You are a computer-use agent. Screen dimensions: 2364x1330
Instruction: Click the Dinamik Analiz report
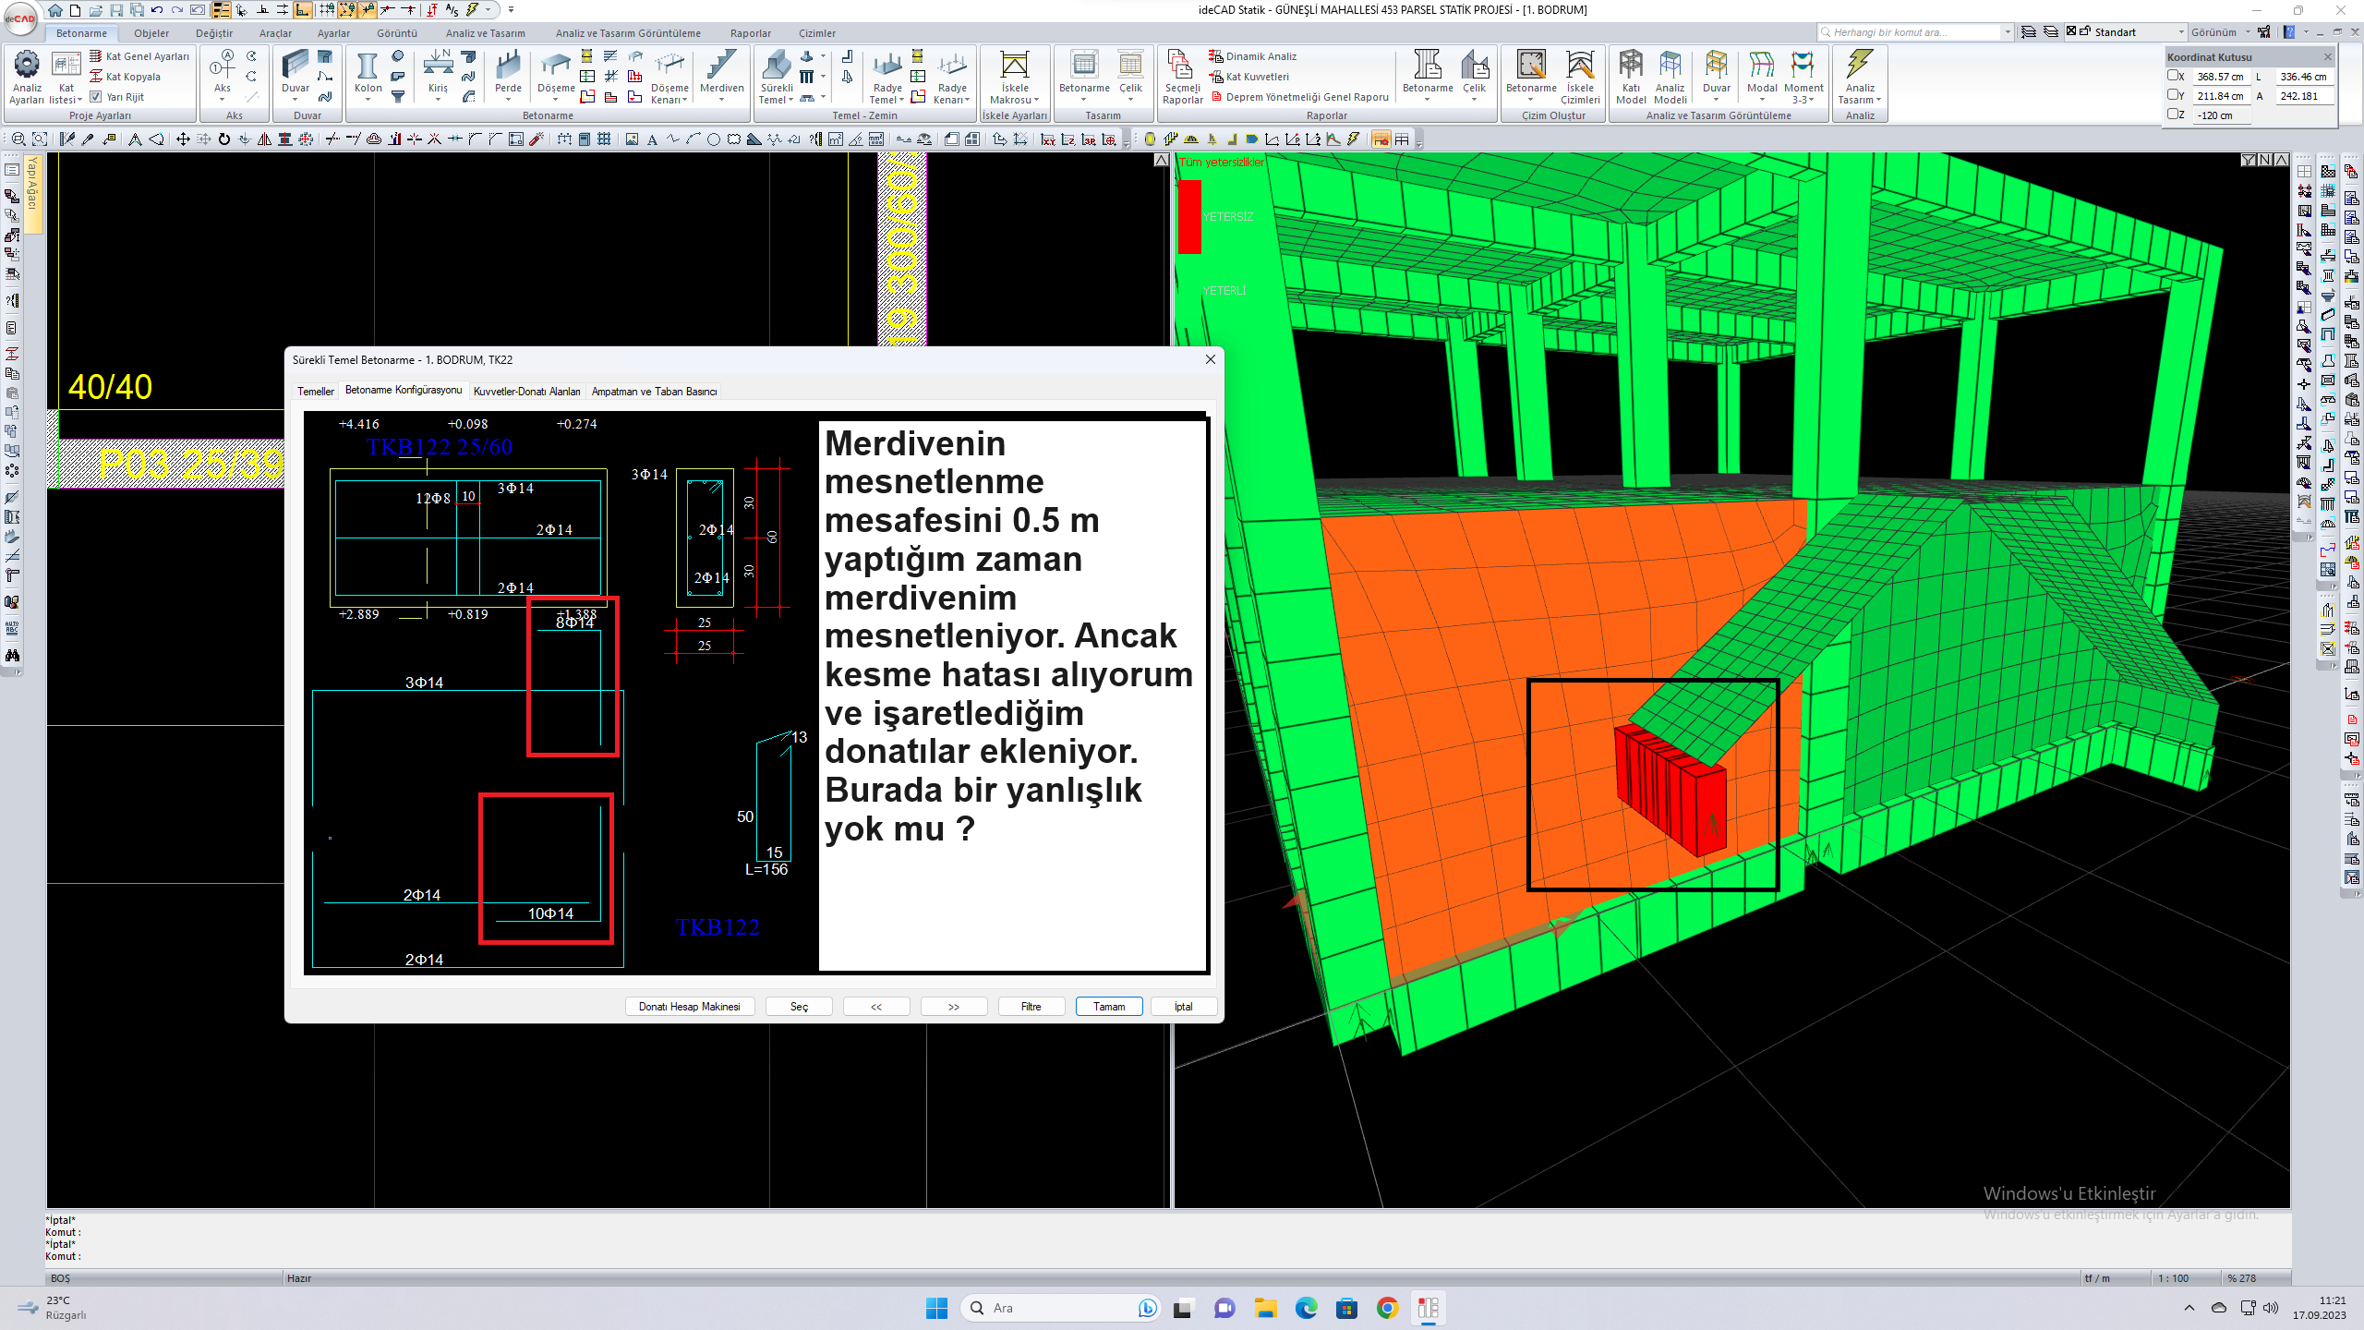point(1252,56)
